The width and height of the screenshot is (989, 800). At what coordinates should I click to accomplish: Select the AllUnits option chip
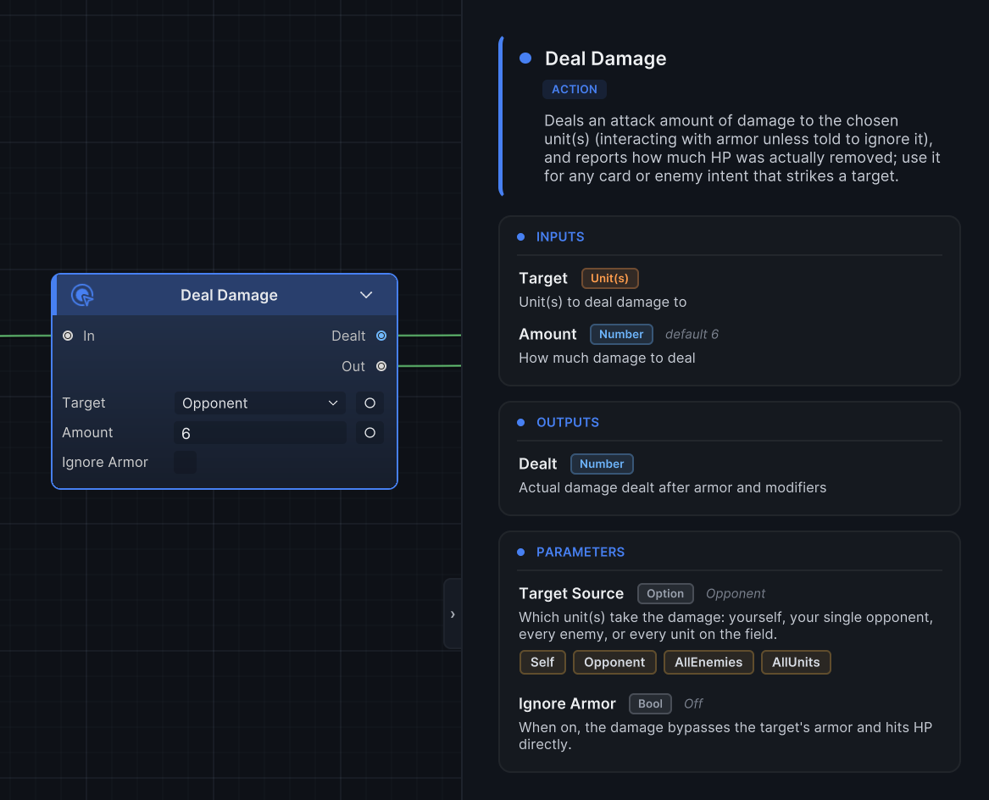point(796,663)
